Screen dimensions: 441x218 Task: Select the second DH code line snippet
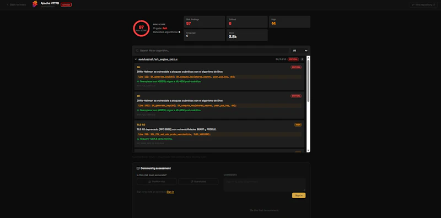pyautogui.click(x=219, y=106)
